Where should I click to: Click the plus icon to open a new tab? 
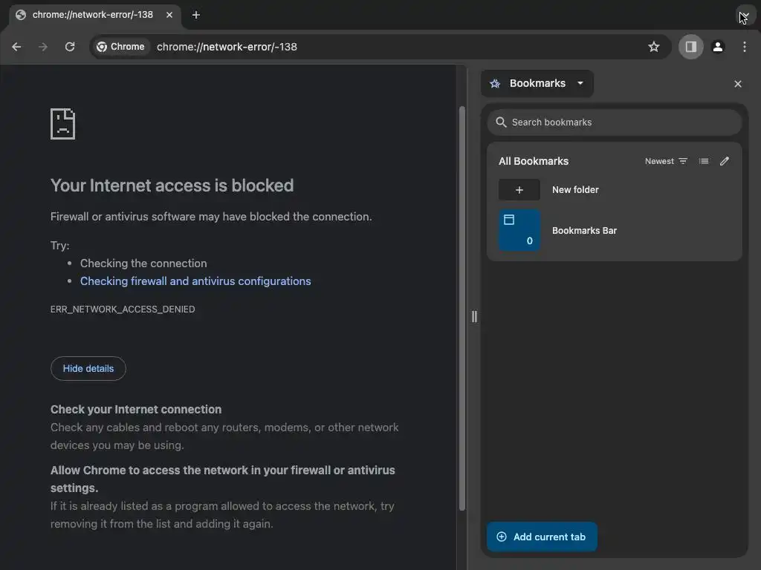pyautogui.click(x=196, y=15)
